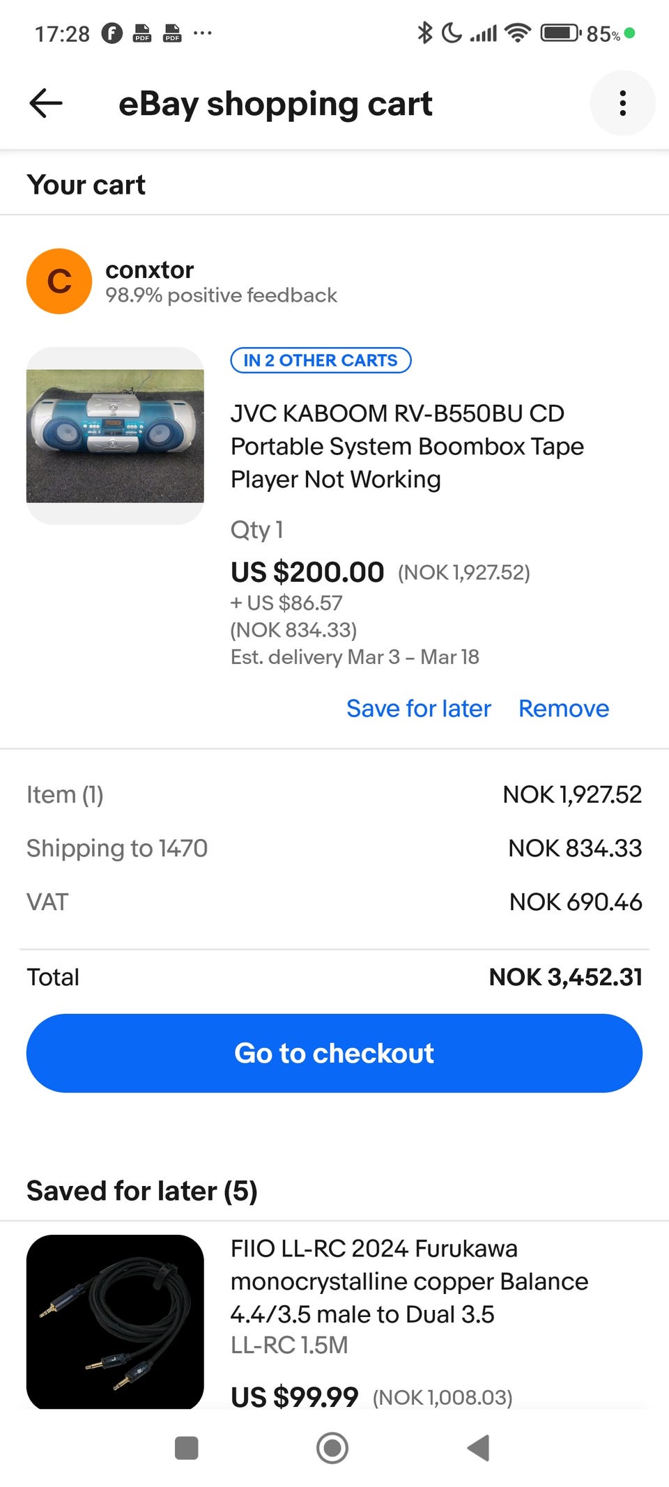
Task: Open the FIIO cable thumbnail image
Action: click(115, 1321)
